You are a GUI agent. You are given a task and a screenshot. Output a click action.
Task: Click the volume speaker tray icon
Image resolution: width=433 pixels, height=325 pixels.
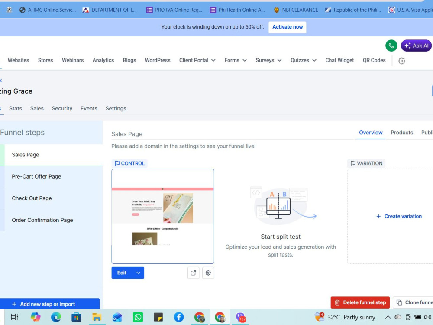tap(427, 317)
